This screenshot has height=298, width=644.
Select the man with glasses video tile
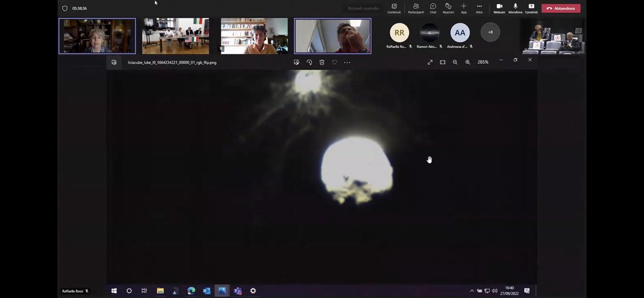tap(333, 36)
